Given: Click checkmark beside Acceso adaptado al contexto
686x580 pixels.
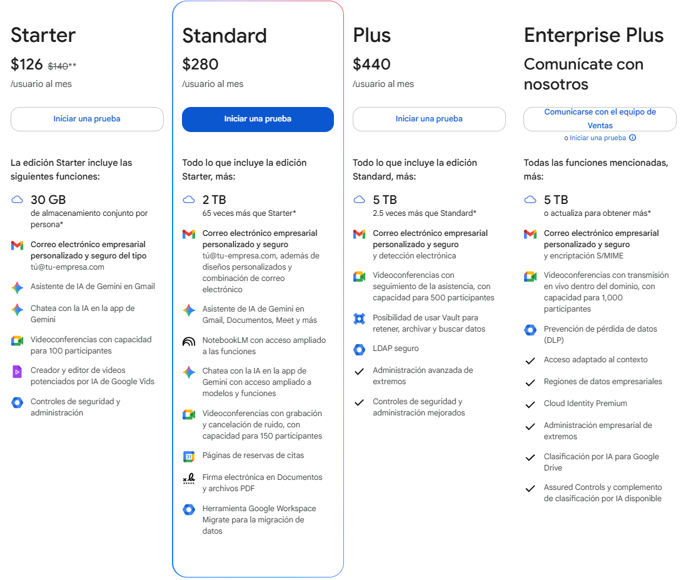Looking at the screenshot, I should [x=530, y=360].
